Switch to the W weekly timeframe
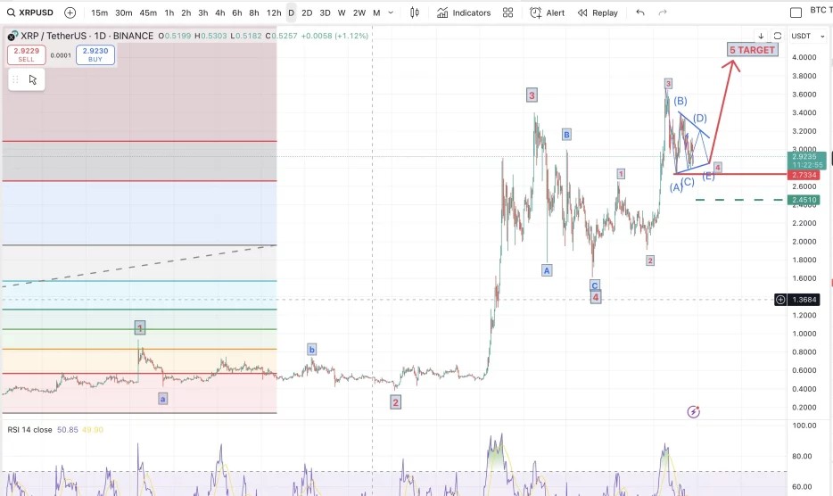Screen dimensions: 833x496 click(342, 12)
